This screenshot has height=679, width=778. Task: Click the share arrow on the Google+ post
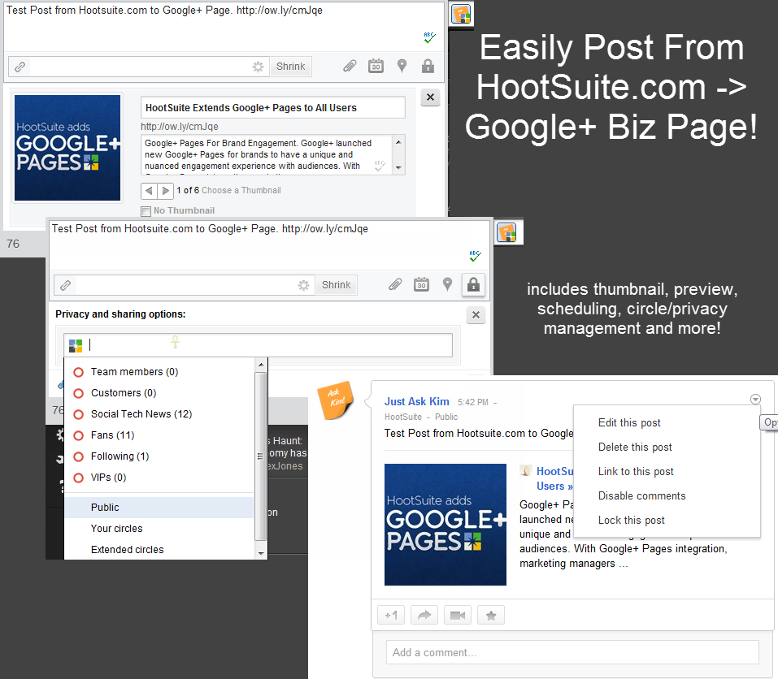pos(424,615)
